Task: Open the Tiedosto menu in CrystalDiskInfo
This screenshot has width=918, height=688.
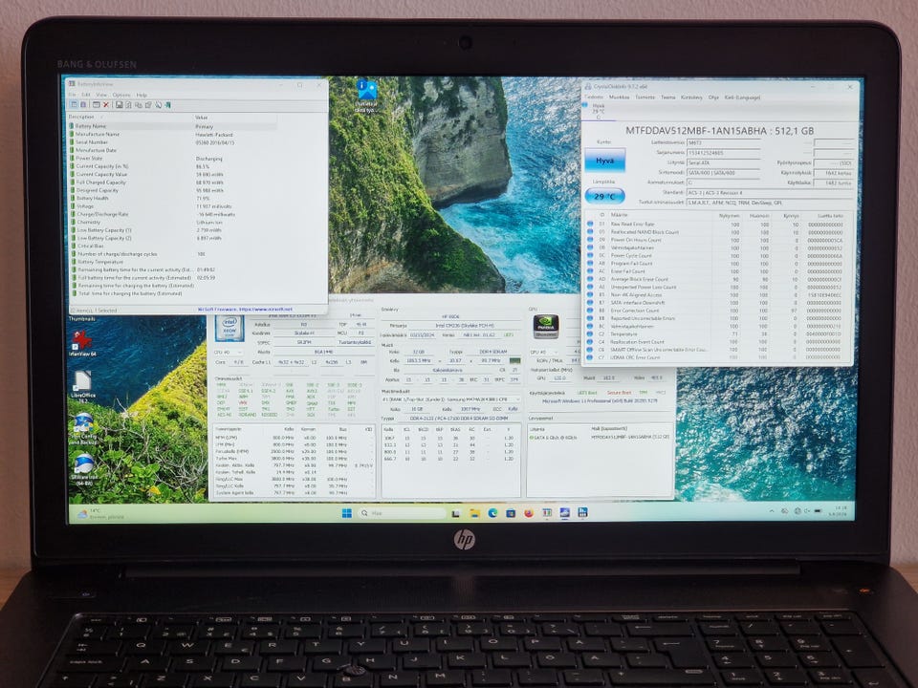Action: click(594, 97)
